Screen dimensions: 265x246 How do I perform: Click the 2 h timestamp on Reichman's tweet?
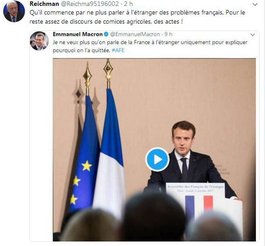pyautogui.click(x=128, y=4)
